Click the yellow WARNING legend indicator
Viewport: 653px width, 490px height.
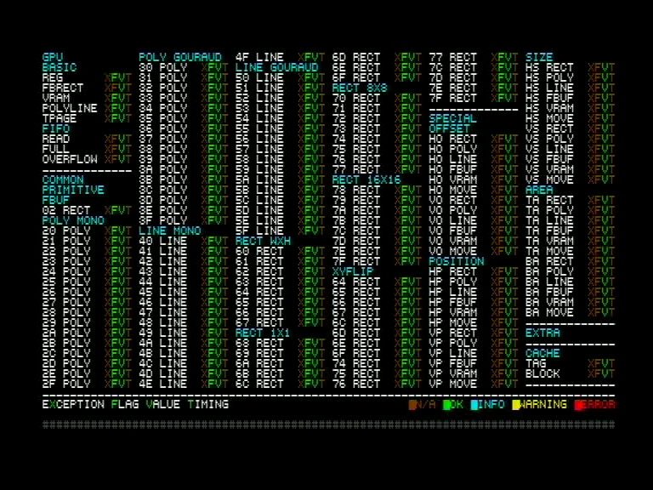click(x=516, y=405)
